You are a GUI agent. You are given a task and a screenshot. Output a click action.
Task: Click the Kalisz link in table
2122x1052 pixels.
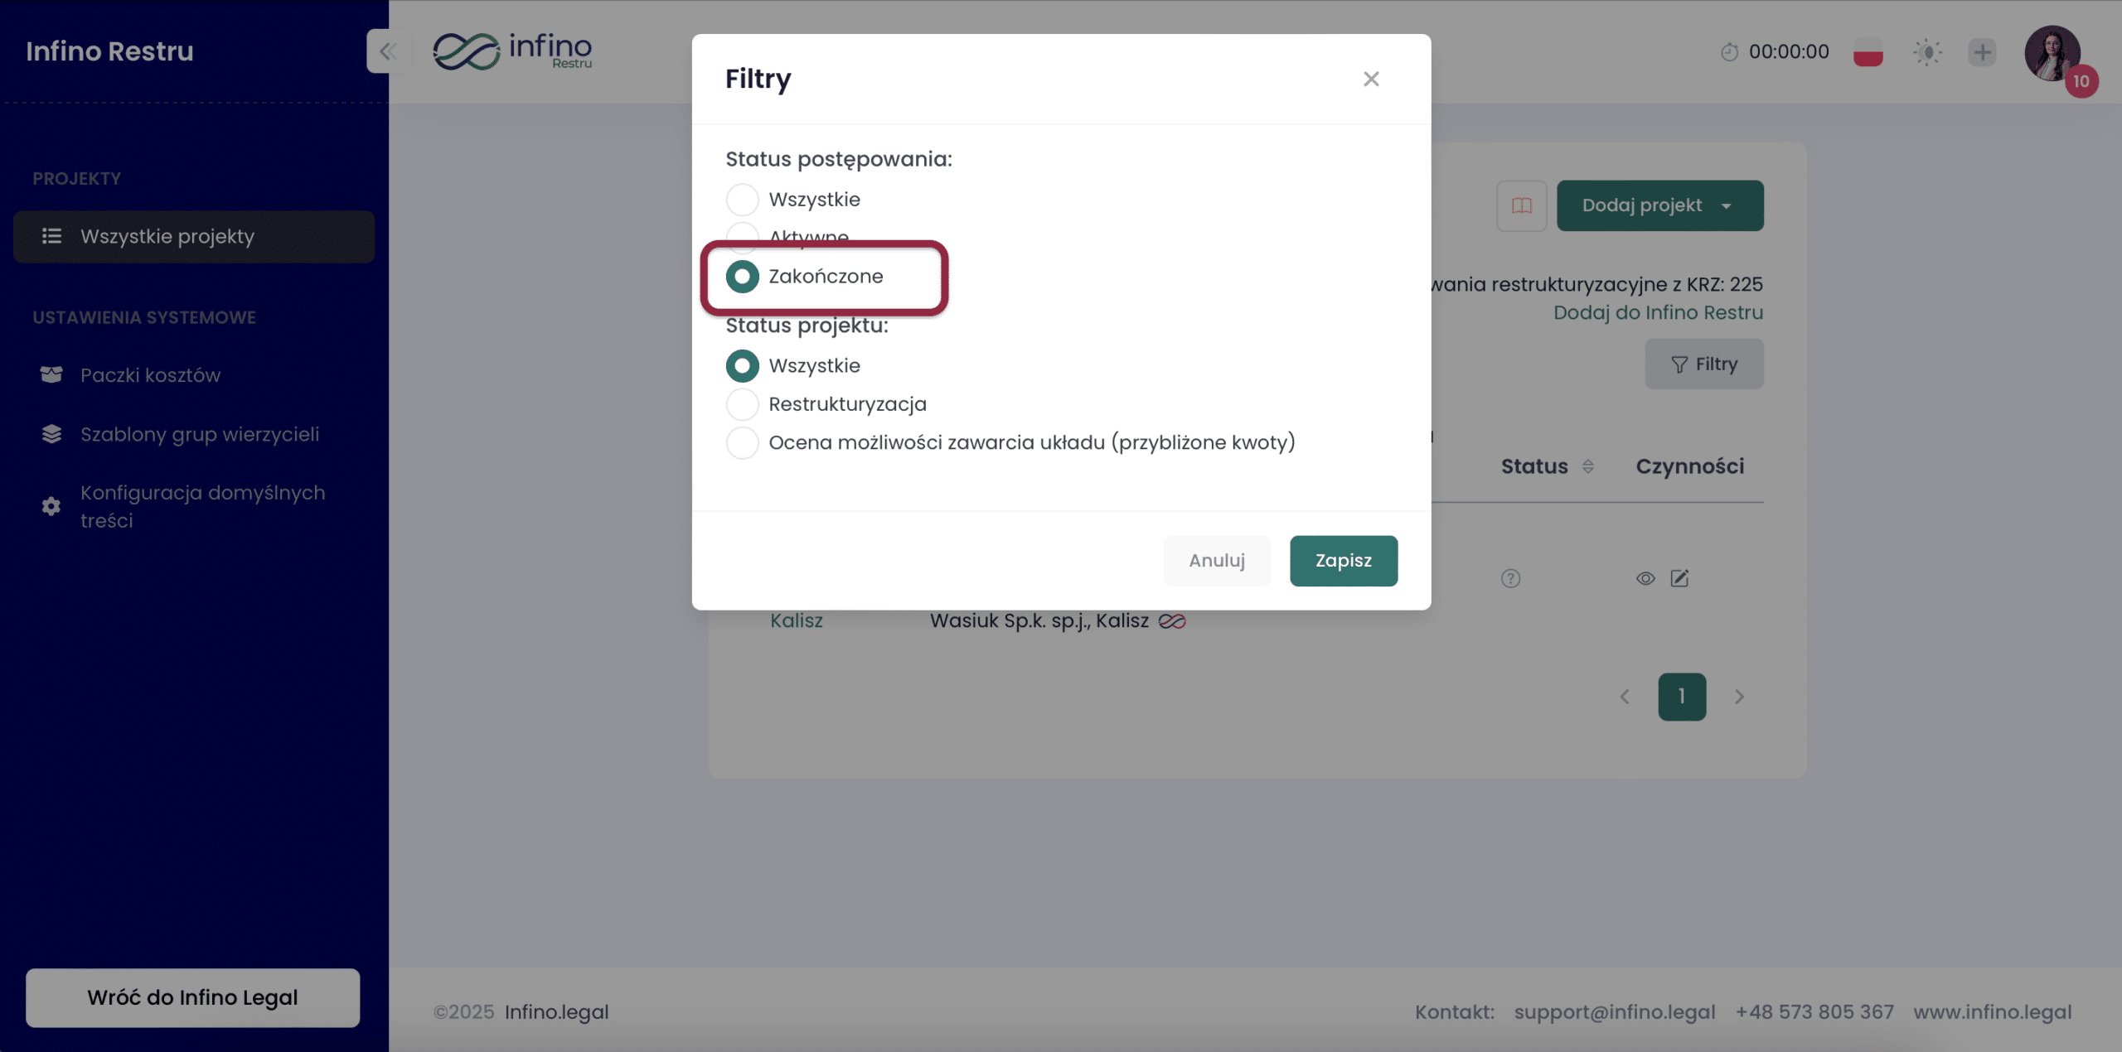797,621
